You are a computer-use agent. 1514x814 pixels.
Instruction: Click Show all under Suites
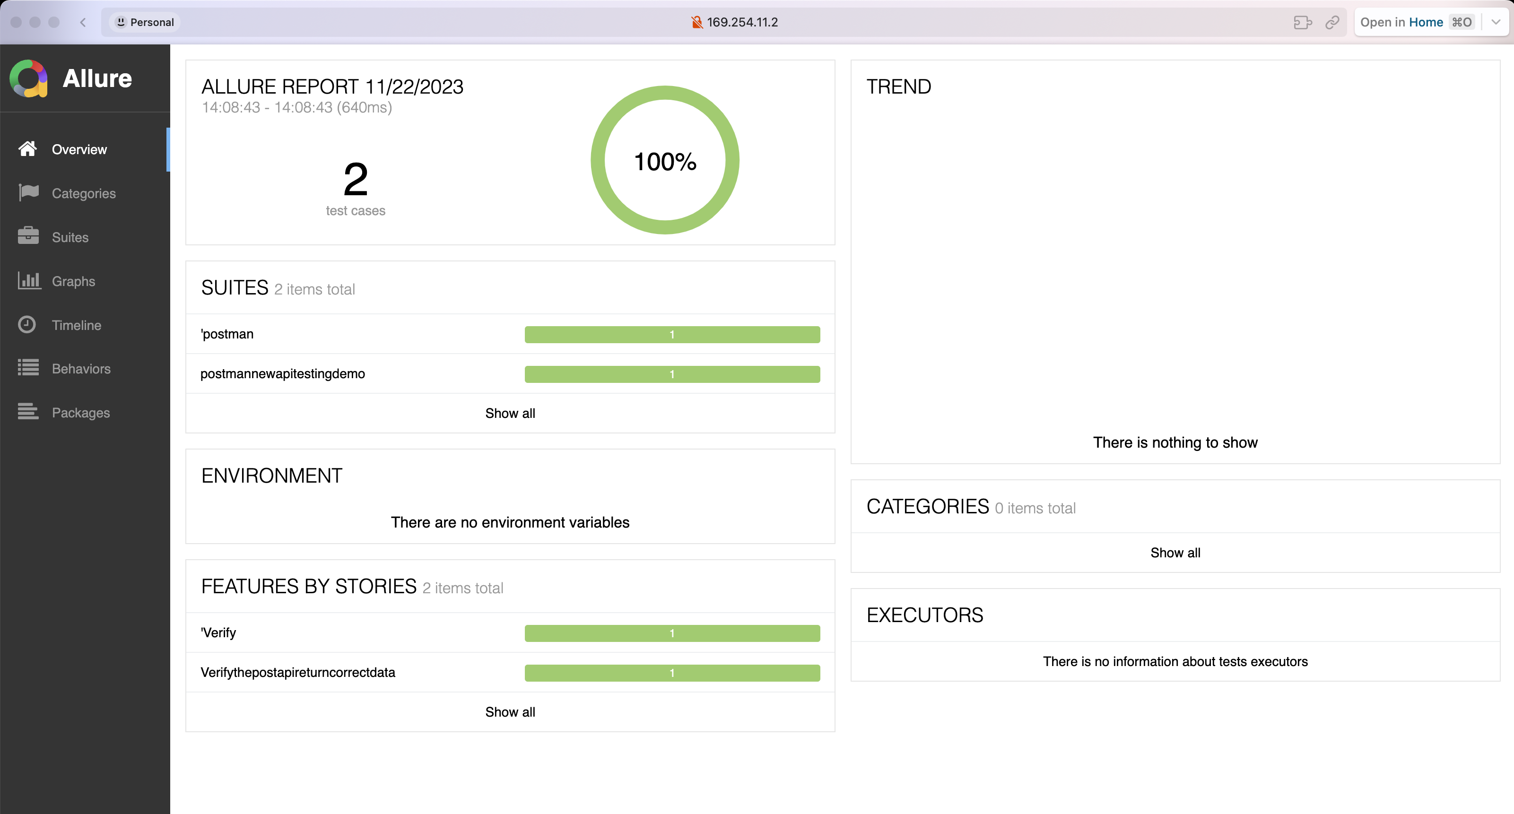click(510, 413)
